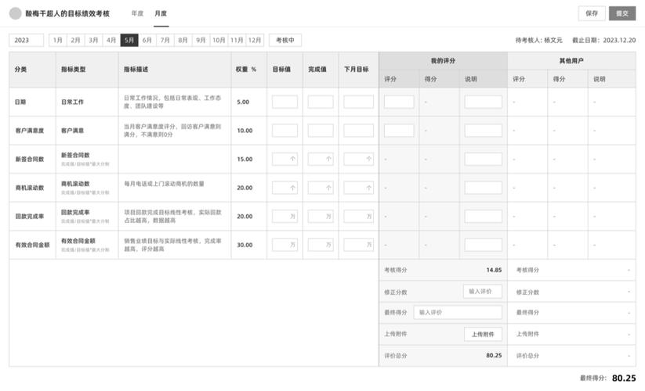
Task: Click 目标值 field in 回款完成率 row
Action: (x=284, y=216)
